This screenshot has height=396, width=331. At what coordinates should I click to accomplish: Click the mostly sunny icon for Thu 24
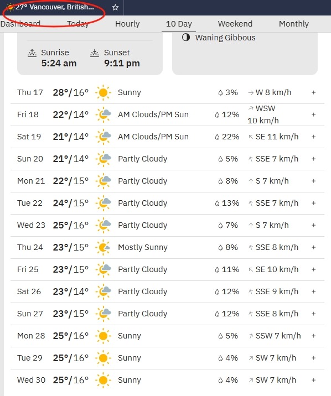[103, 248]
